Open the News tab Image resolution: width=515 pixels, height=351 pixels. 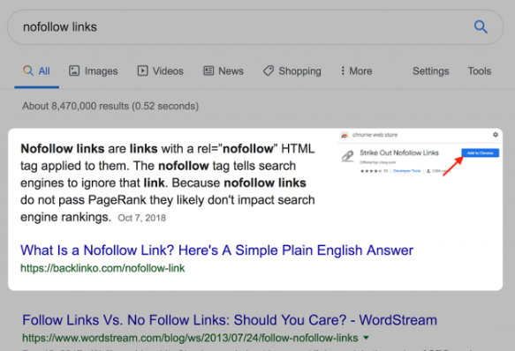coord(223,71)
